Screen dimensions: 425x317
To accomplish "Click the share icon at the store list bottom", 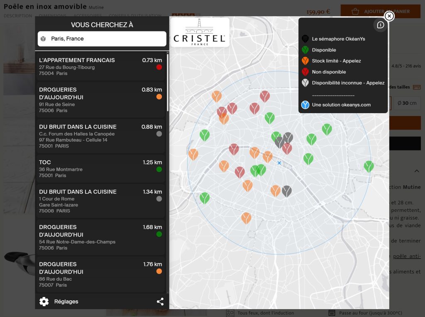I will (x=160, y=302).
